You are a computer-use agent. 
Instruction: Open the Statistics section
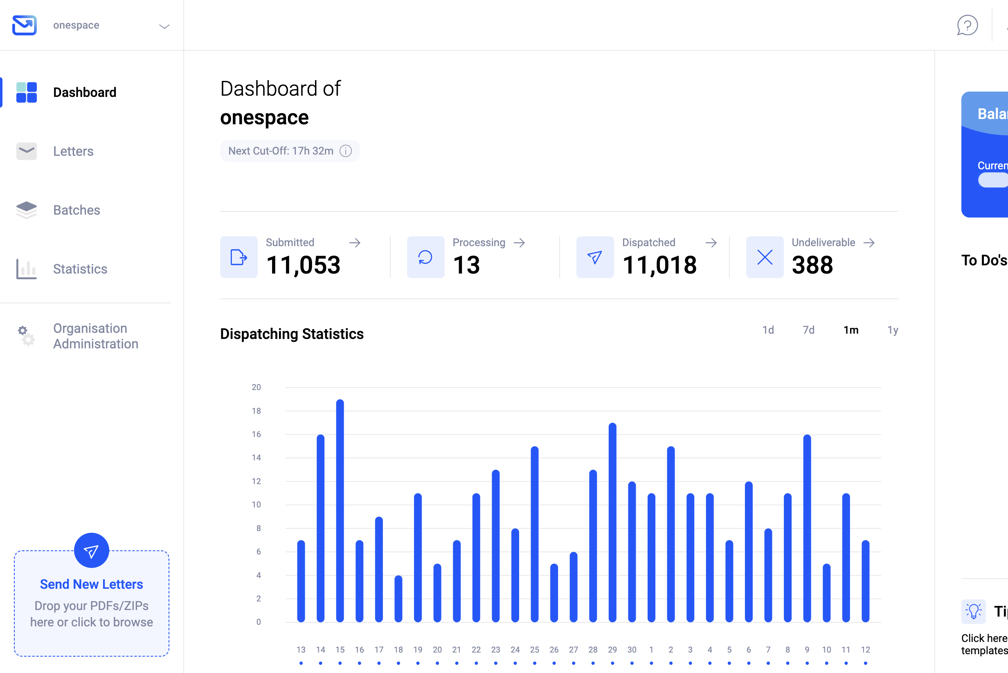pyautogui.click(x=80, y=269)
